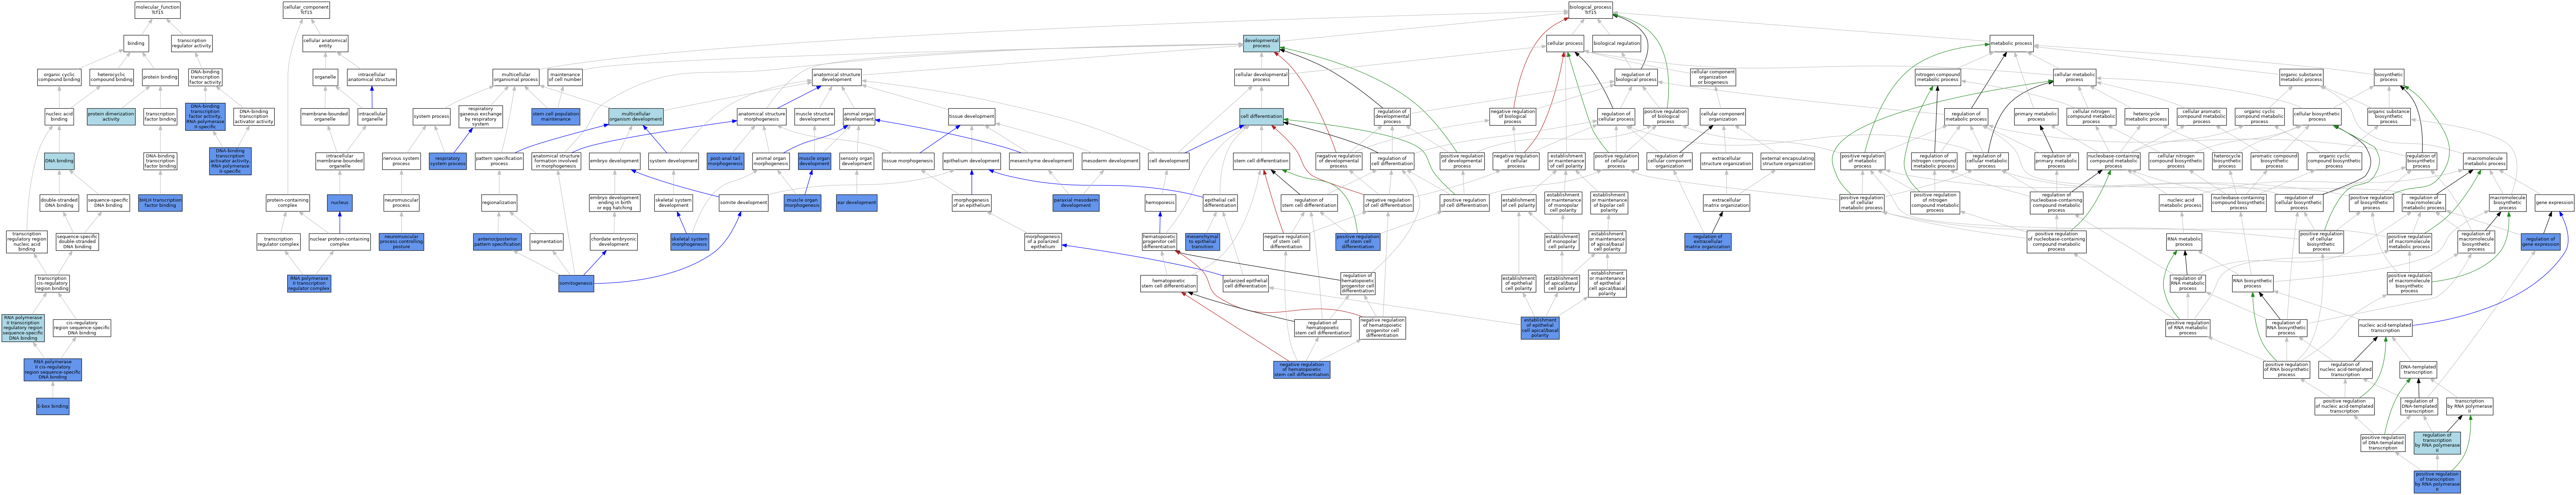Click the 'RNA metabolic process' node
The image size is (2576, 495).
[x=2184, y=242]
